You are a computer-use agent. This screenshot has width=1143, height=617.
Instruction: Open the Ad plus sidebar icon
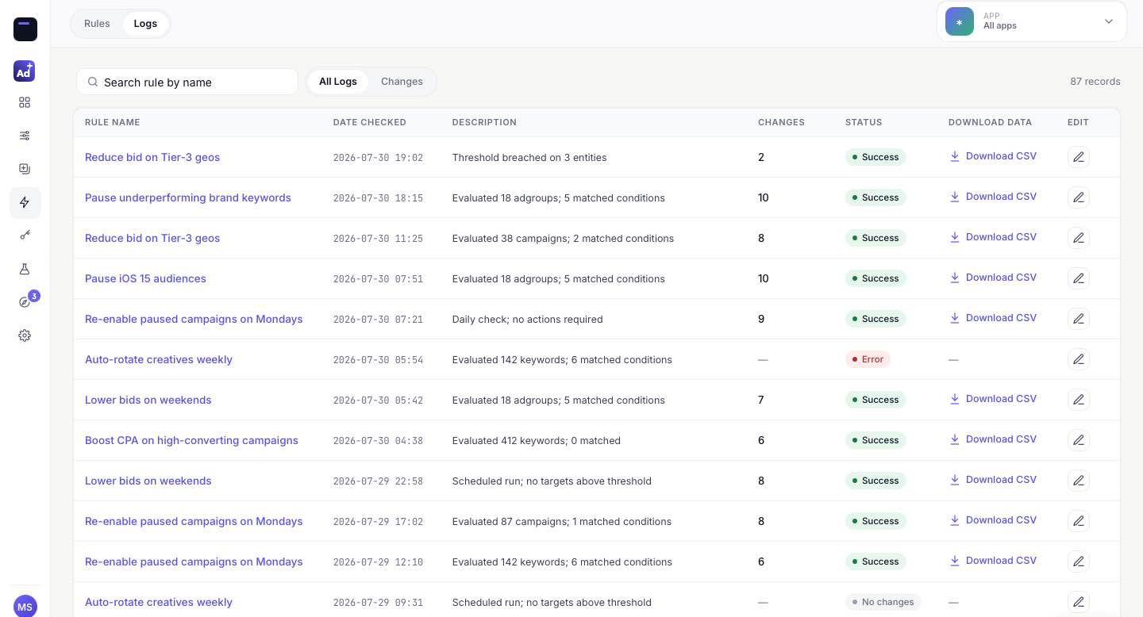pos(25,71)
